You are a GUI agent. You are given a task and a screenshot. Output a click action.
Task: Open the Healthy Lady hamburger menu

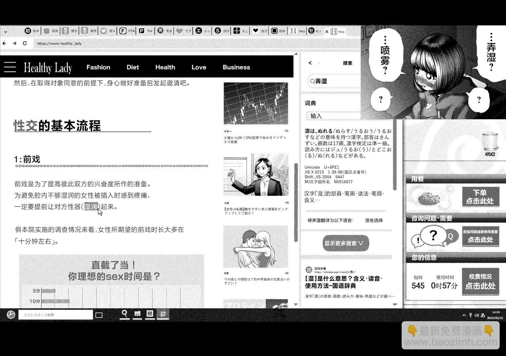(10, 67)
